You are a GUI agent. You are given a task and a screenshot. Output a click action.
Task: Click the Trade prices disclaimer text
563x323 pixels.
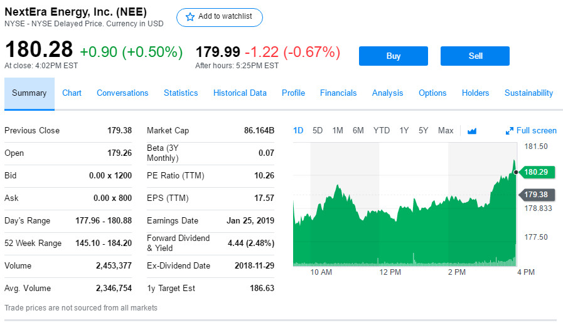coord(81,308)
